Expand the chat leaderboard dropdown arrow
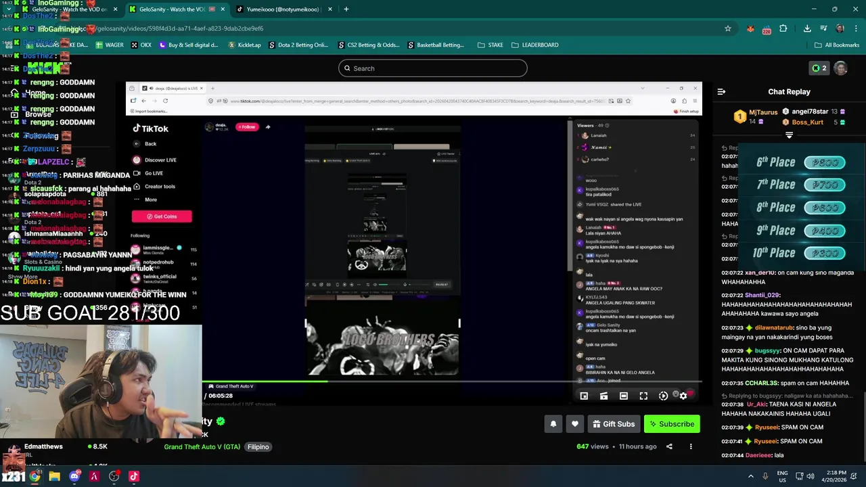This screenshot has width=866, height=487. tap(789, 135)
